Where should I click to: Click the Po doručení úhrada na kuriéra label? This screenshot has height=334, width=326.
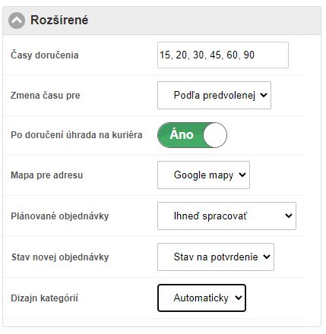pyautogui.click(x=77, y=135)
